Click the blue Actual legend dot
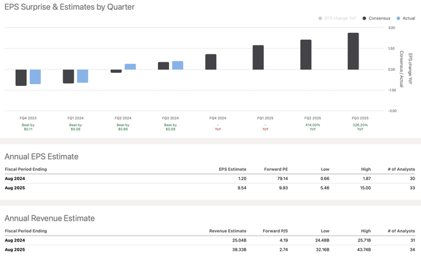Screen dimensions: 421x260 click(x=399, y=18)
